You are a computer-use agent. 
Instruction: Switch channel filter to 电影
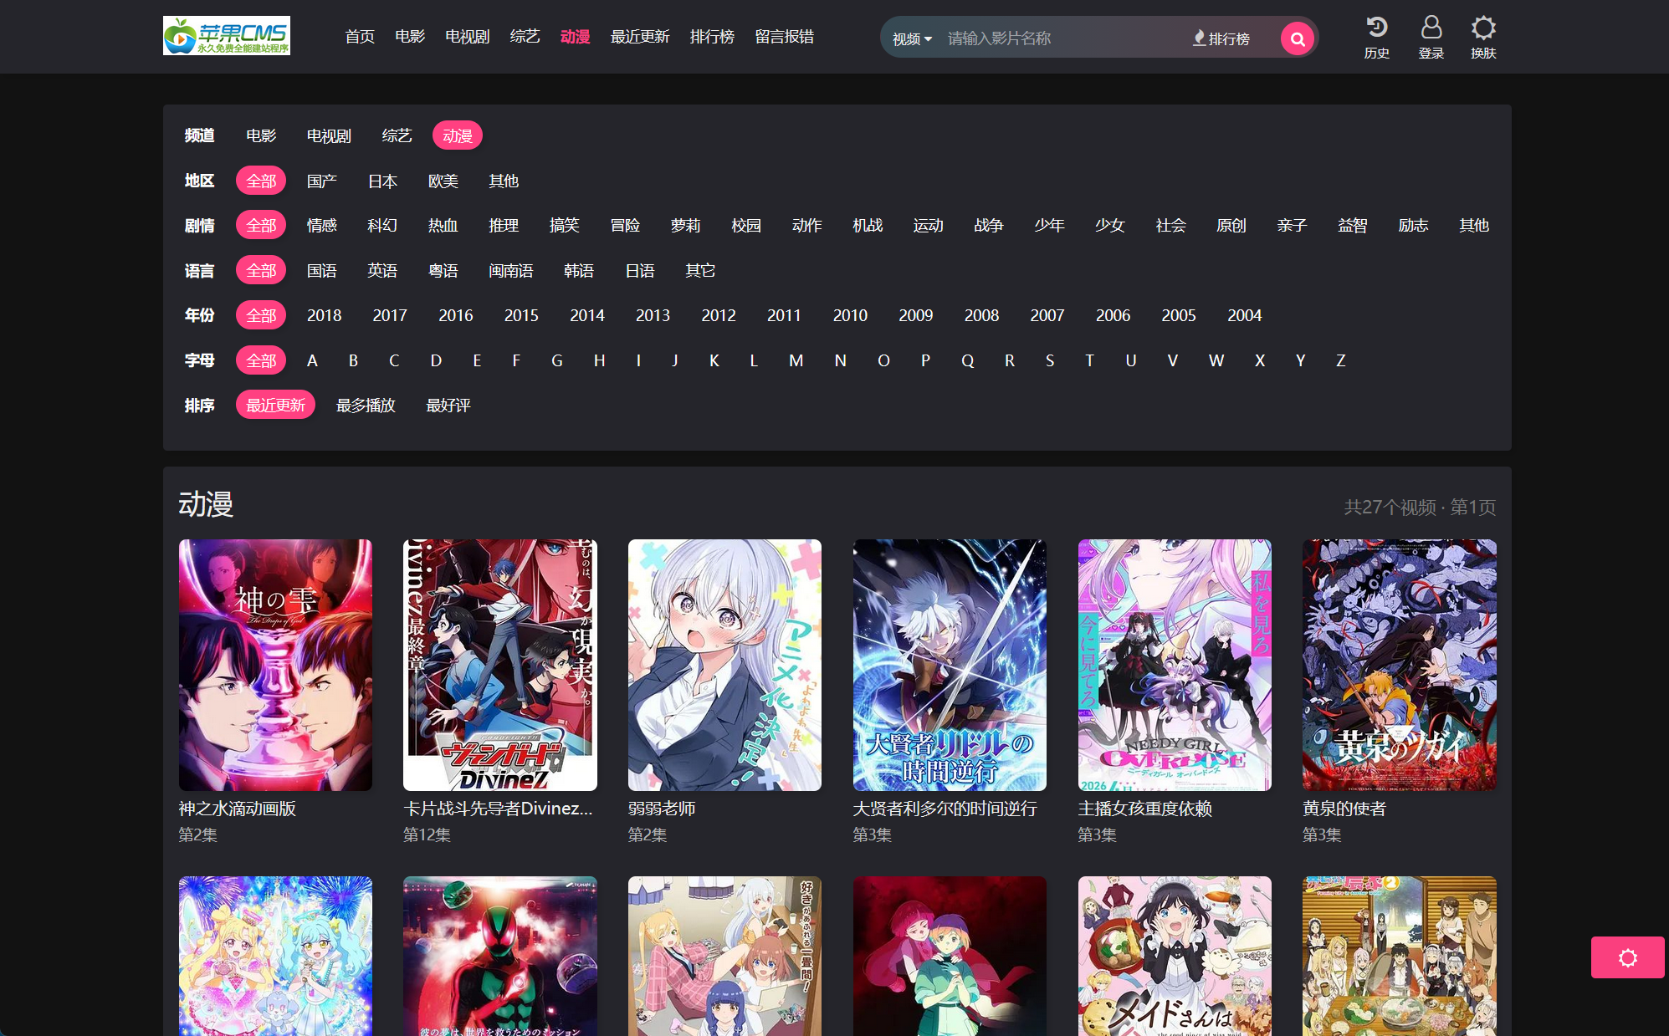click(261, 135)
